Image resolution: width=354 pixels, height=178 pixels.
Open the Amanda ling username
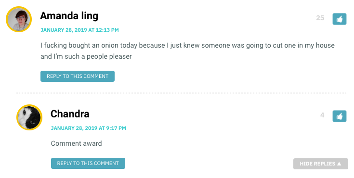(69, 16)
